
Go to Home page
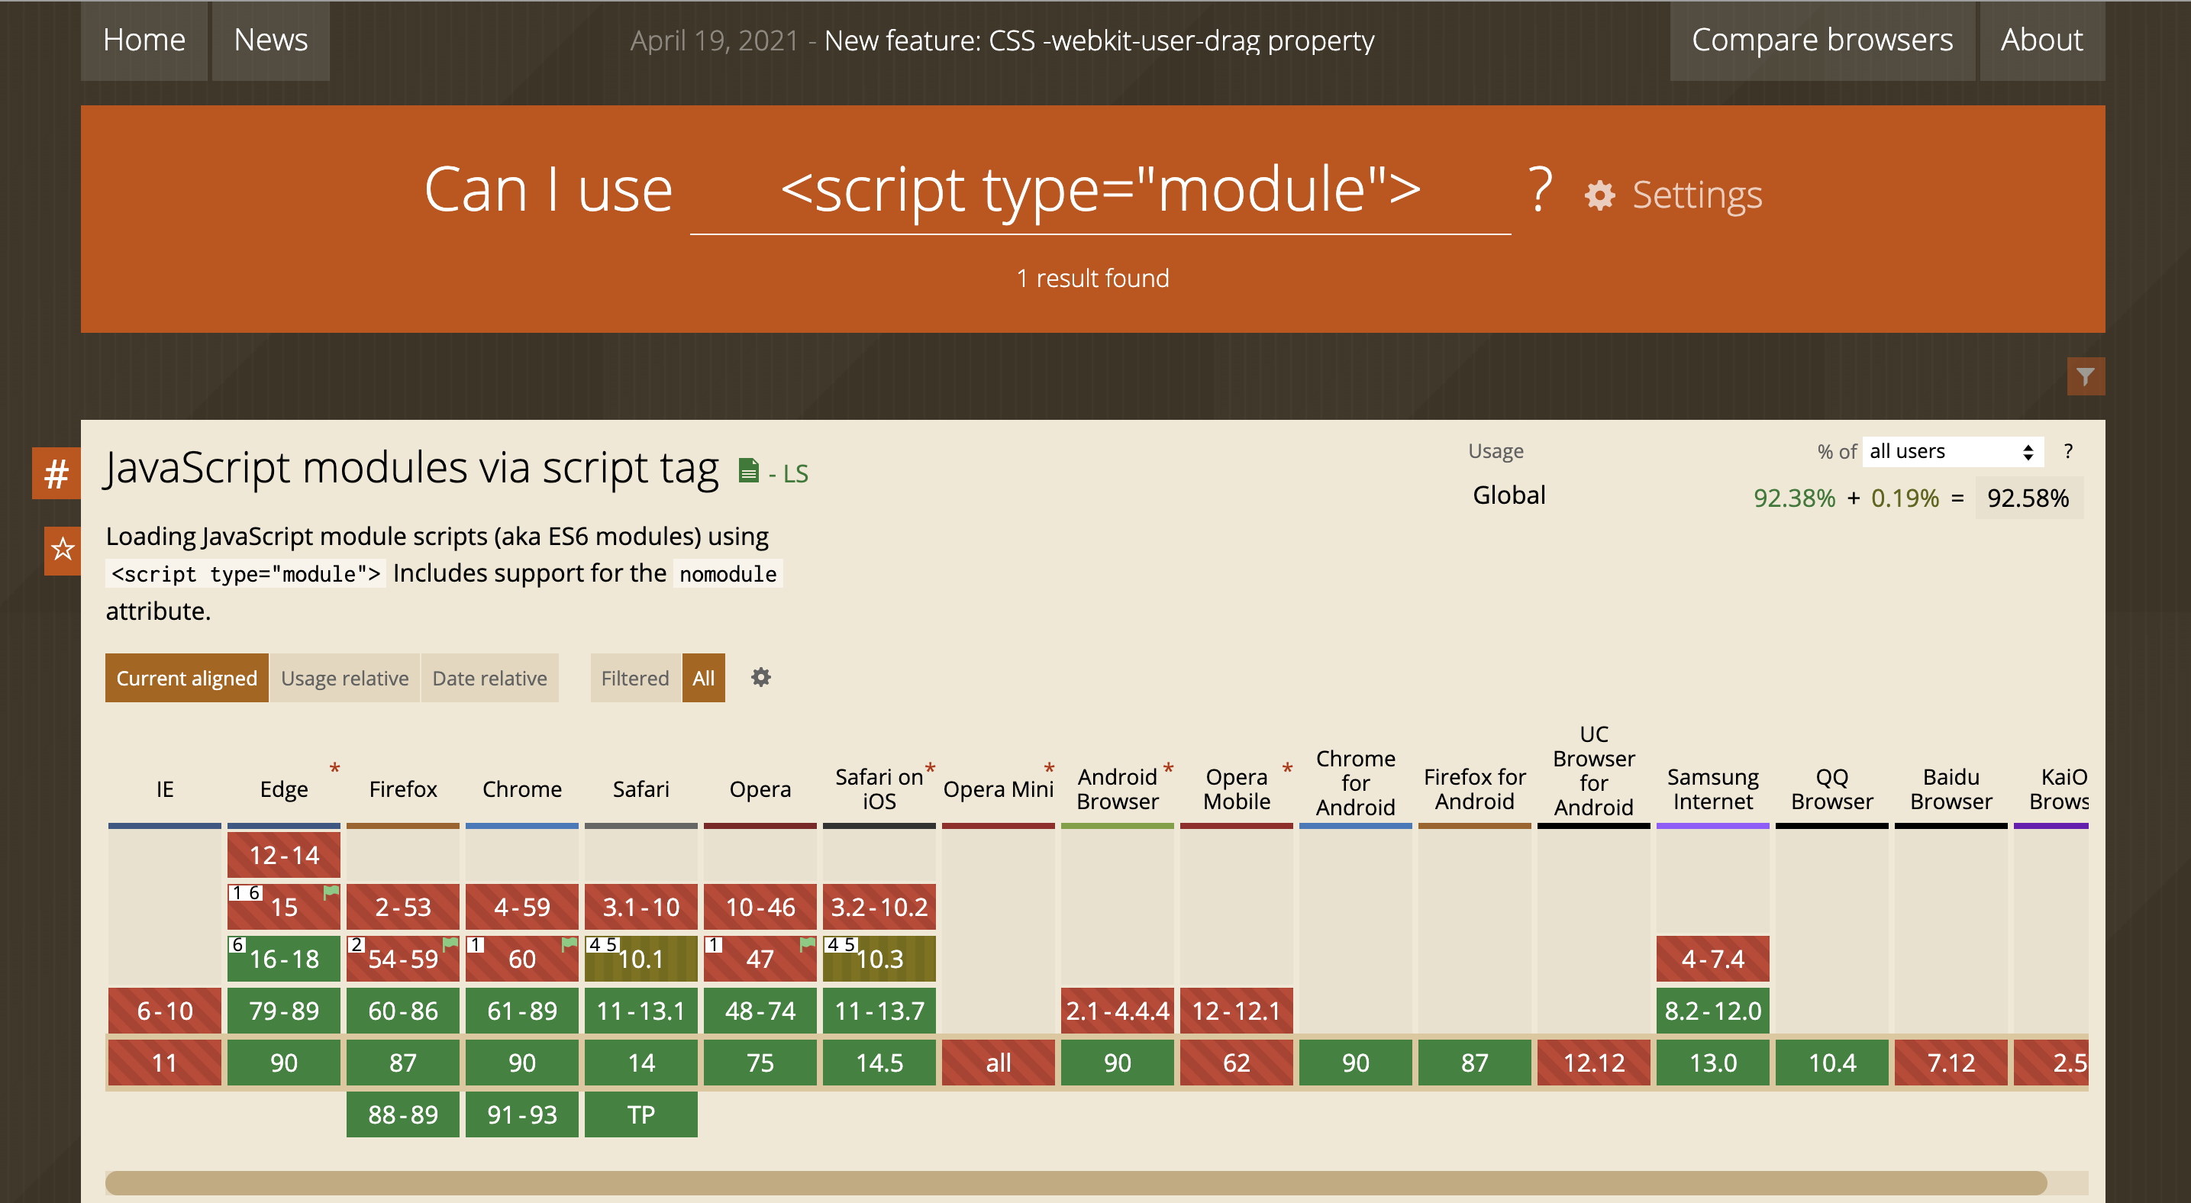[x=144, y=40]
